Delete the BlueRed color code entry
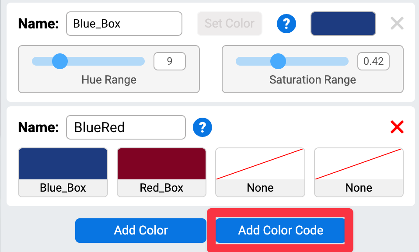Screen dimensions: 419x252 click(x=397, y=127)
